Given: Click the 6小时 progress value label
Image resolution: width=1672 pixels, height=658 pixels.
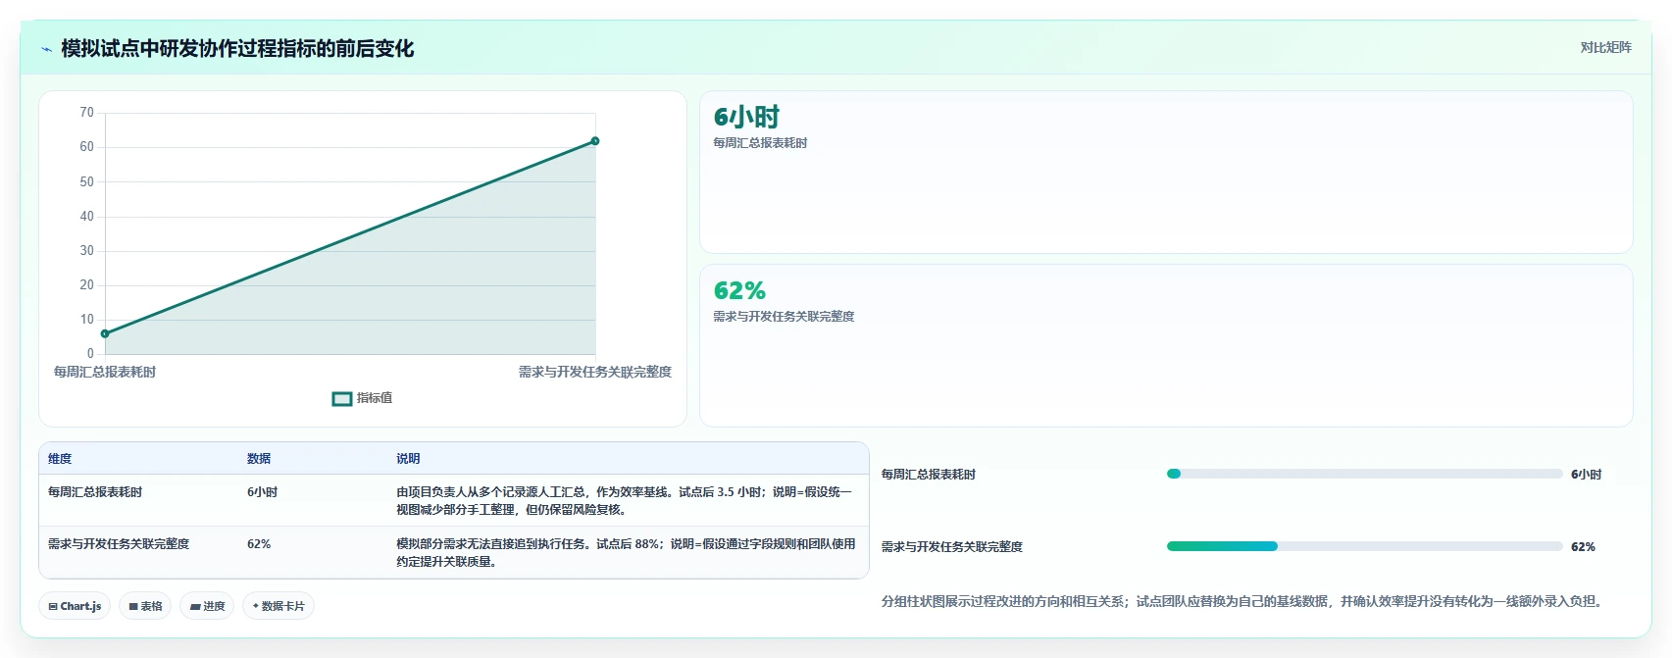Looking at the screenshot, I should click(1586, 475).
